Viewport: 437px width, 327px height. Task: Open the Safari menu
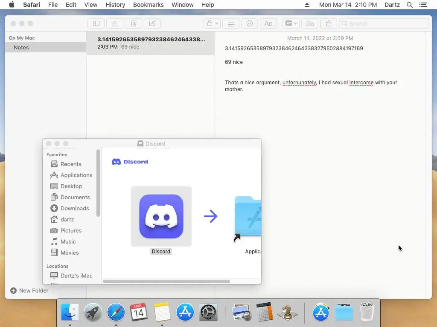point(32,5)
